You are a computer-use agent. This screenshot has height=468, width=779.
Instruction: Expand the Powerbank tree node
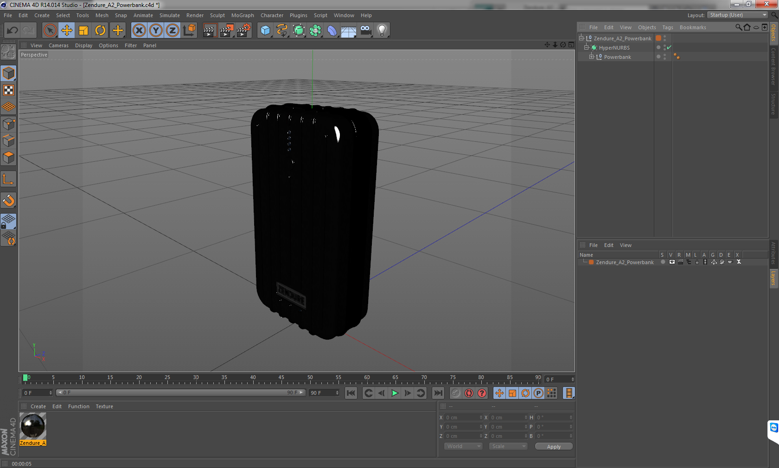(591, 57)
